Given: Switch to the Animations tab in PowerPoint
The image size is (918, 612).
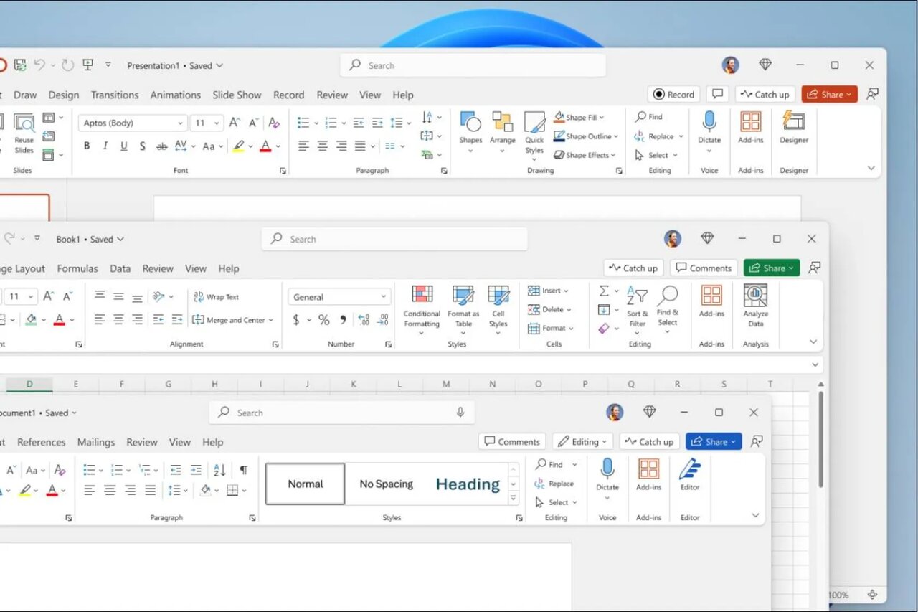Looking at the screenshot, I should pyautogui.click(x=175, y=95).
